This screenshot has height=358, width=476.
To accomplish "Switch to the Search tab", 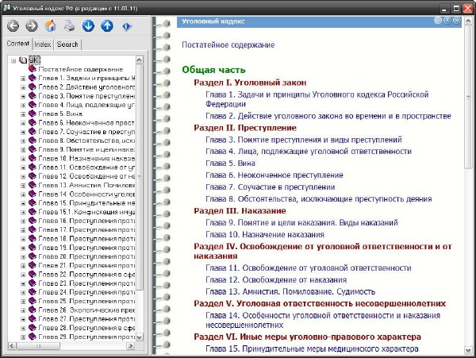I will (67, 45).
